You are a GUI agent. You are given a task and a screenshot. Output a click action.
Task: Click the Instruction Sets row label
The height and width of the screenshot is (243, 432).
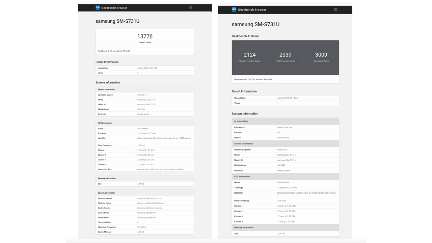(105, 169)
